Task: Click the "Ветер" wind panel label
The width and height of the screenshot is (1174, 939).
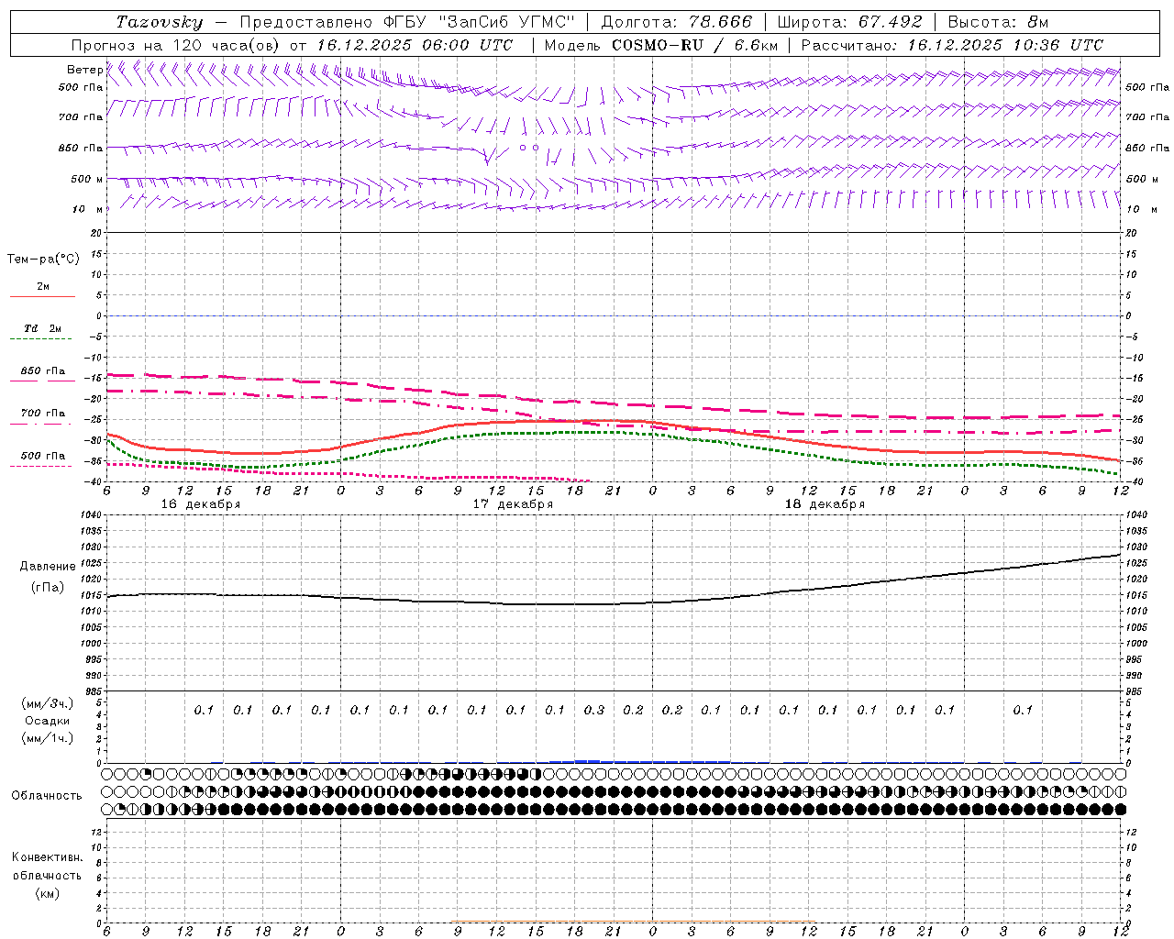Action: click(84, 70)
